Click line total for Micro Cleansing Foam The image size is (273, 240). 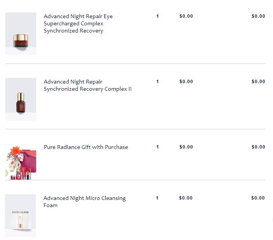point(258,198)
